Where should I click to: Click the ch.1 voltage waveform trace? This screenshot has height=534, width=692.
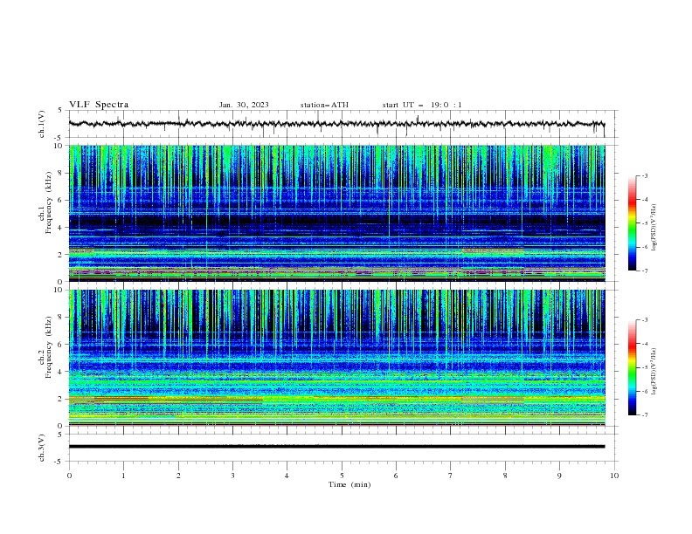pyautogui.click(x=336, y=124)
